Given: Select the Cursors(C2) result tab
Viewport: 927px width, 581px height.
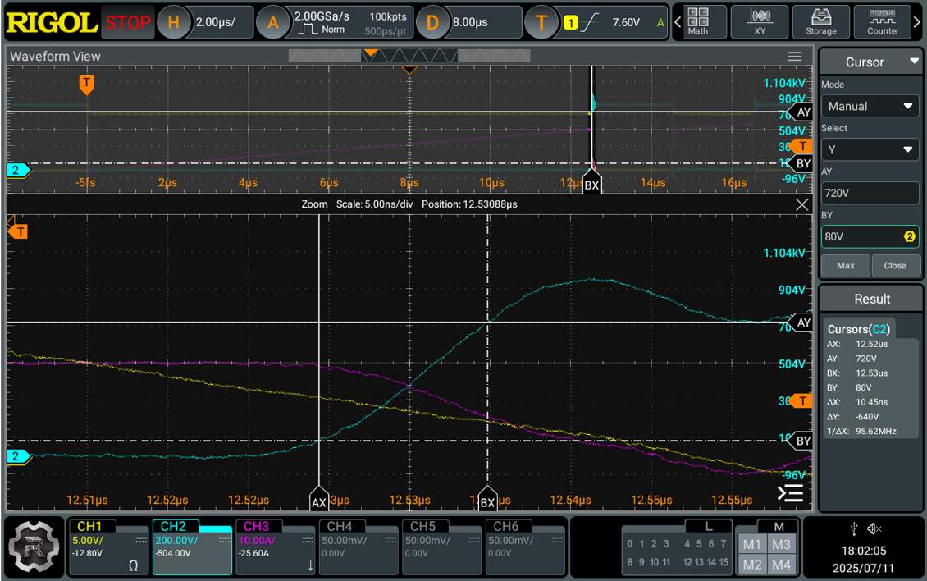Looking at the screenshot, I should click(858, 329).
